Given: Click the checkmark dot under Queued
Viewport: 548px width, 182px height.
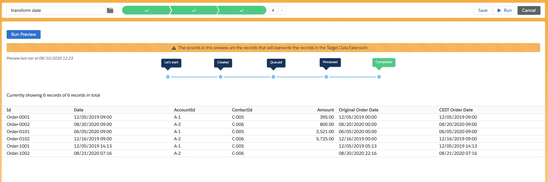Looking at the screenshot, I should tap(273, 77).
